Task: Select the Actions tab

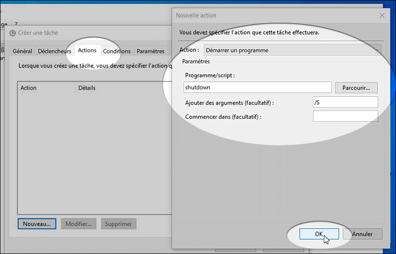Action: 87,51
